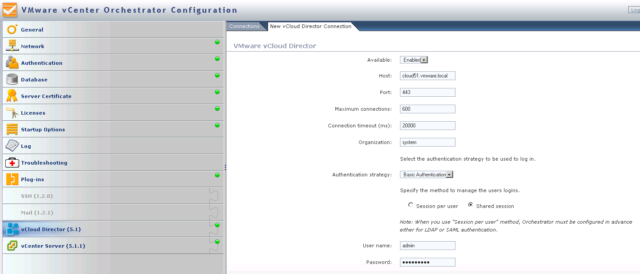The height and width of the screenshot is (274, 640).
Task: Click the Network icon in sidebar
Action: click(12, 46)
